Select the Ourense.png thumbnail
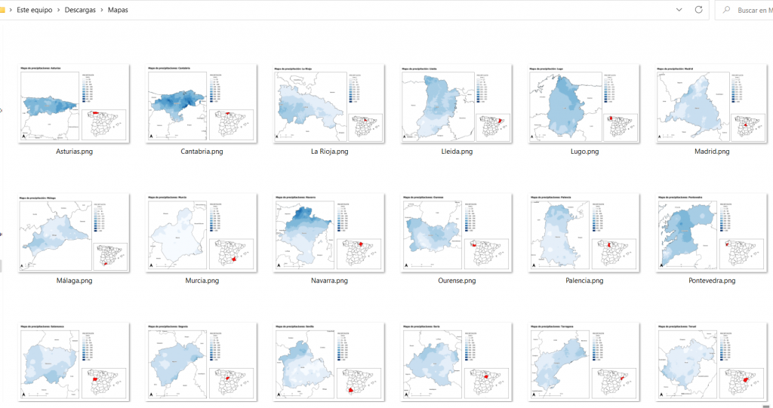 pyautogui.click(x=457, y=233)
